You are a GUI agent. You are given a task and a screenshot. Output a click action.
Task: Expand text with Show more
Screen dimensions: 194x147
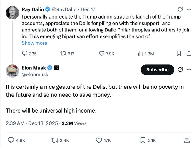(34, 43)
